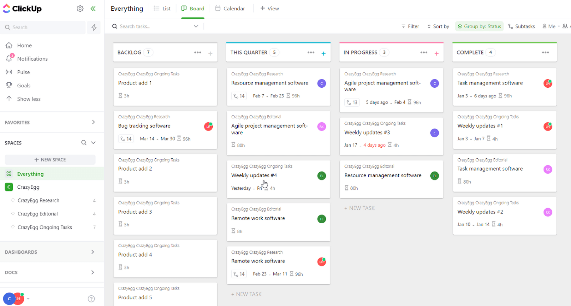Click + NEW TASK under THIS QUARTER
The image size is (571, 306).
tap(246, 294)
